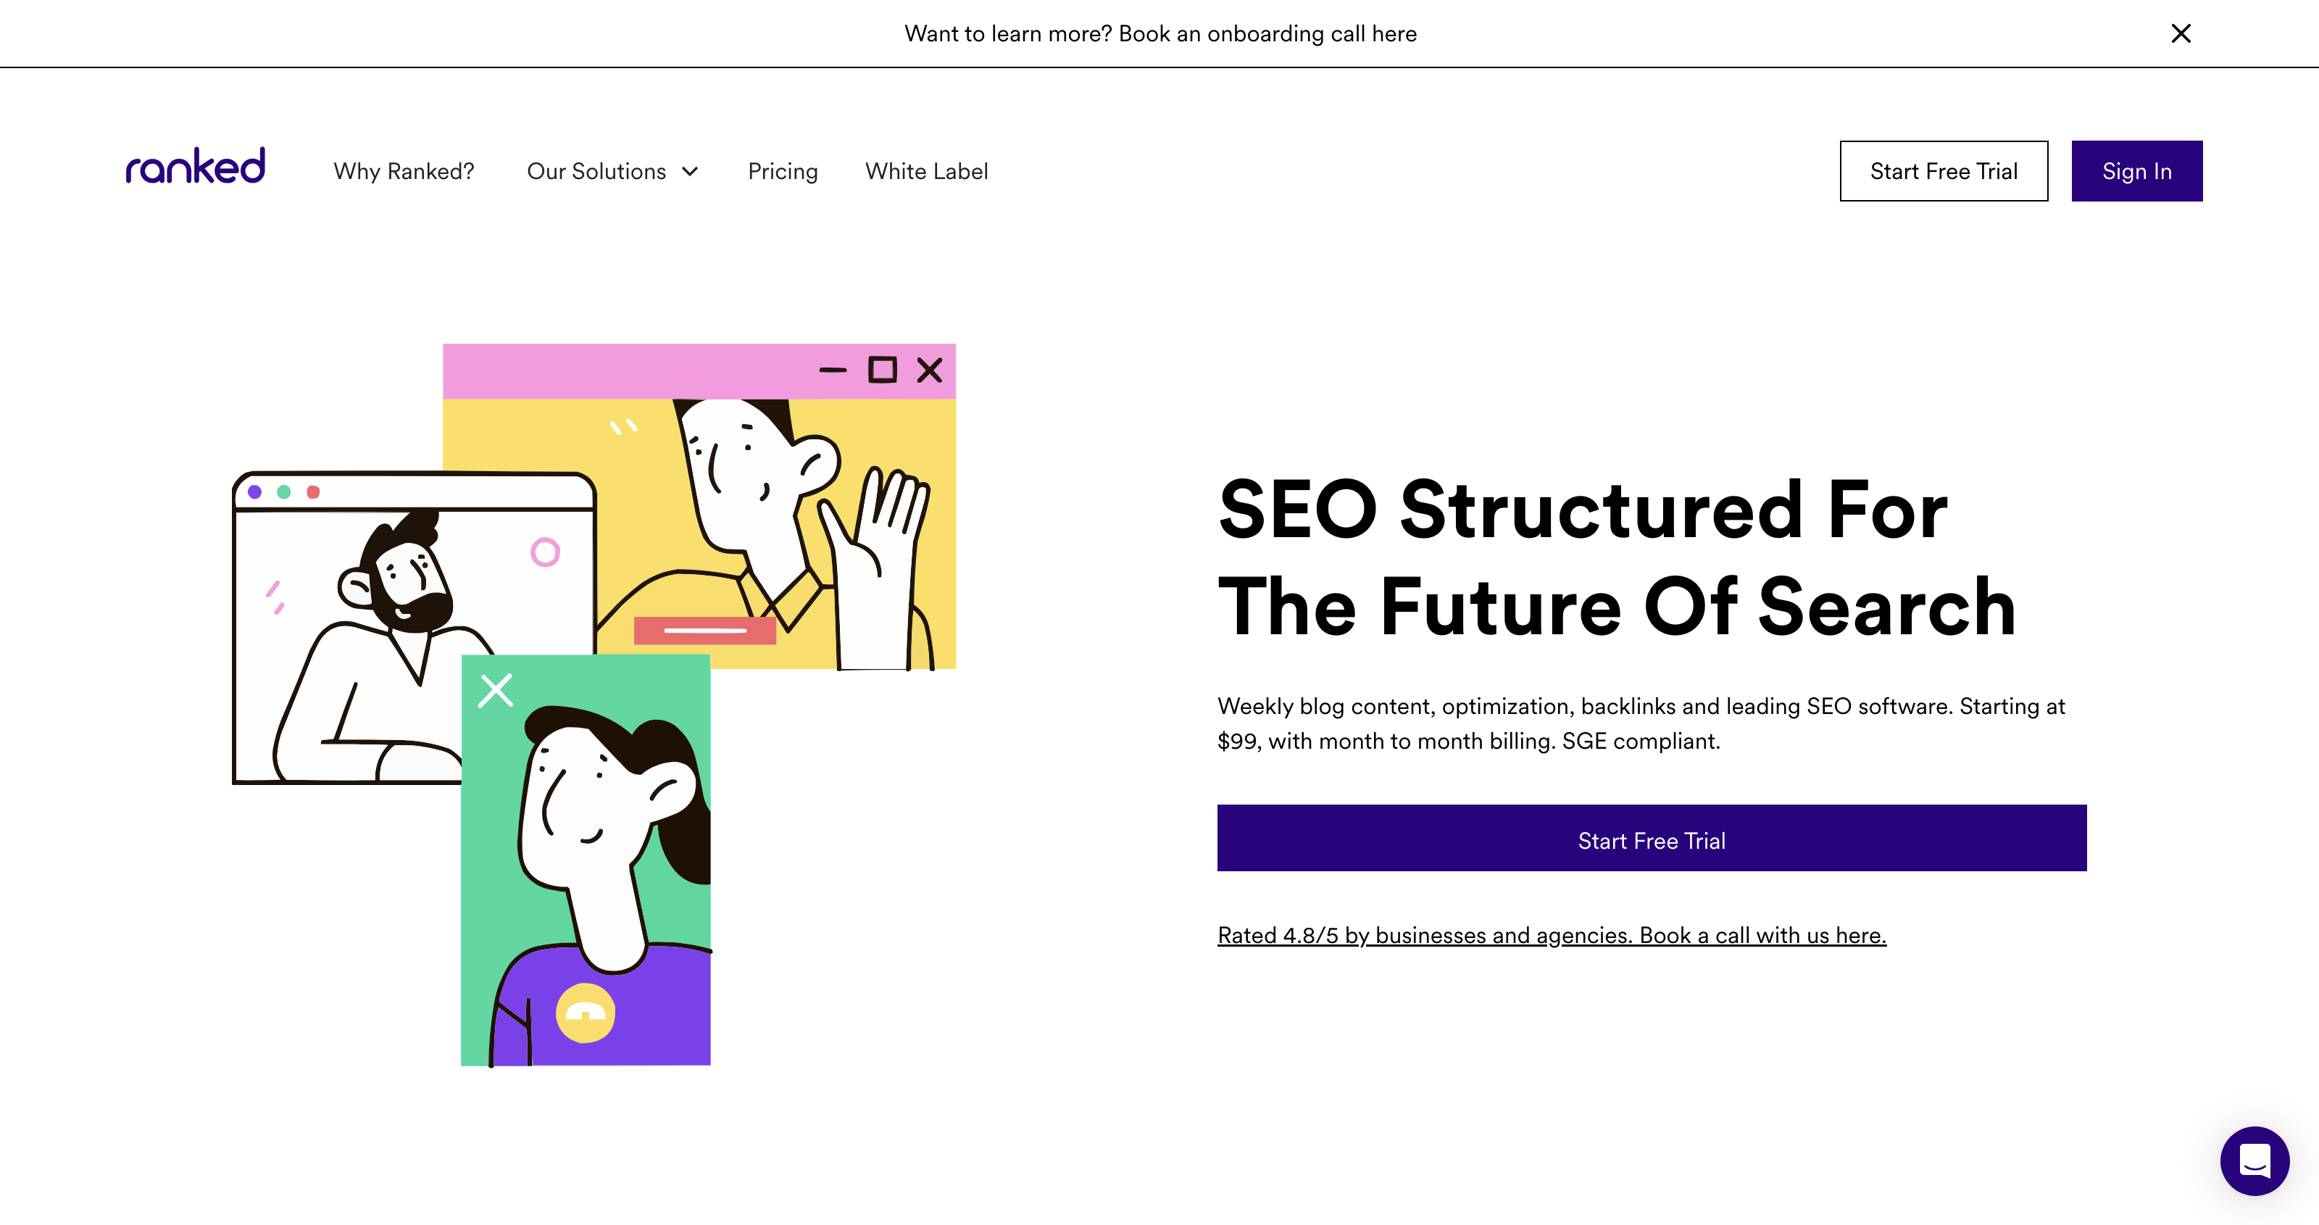The image size is (2319, 1225).
Task: Click the Sign In button
Action: click(2136, 171)
